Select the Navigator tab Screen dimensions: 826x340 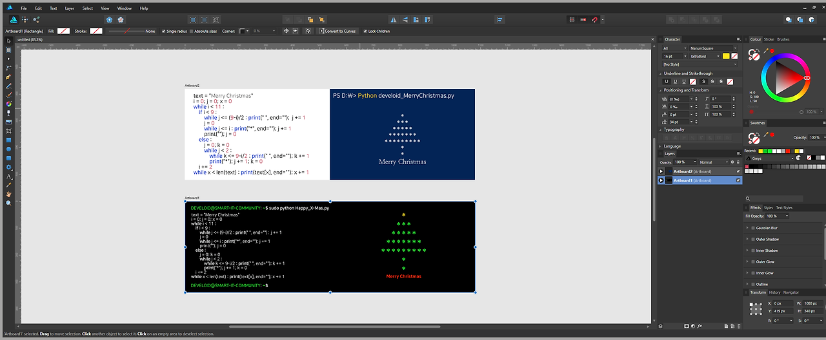791,292
